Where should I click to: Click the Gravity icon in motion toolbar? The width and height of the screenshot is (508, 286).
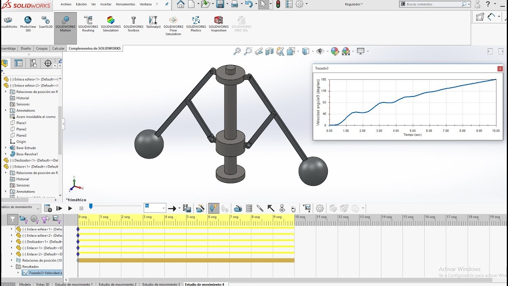(x=293, y=208)
